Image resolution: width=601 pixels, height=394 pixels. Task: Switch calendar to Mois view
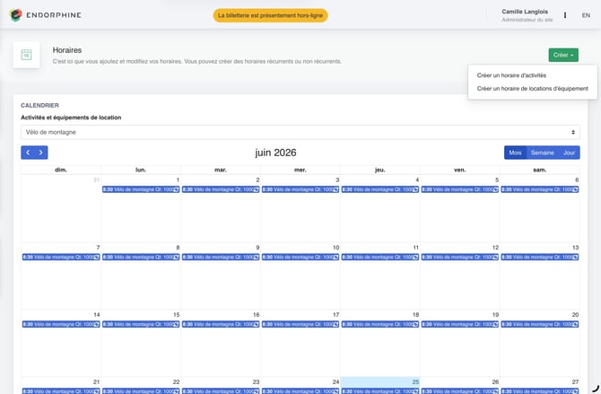(x=515, y=153)
